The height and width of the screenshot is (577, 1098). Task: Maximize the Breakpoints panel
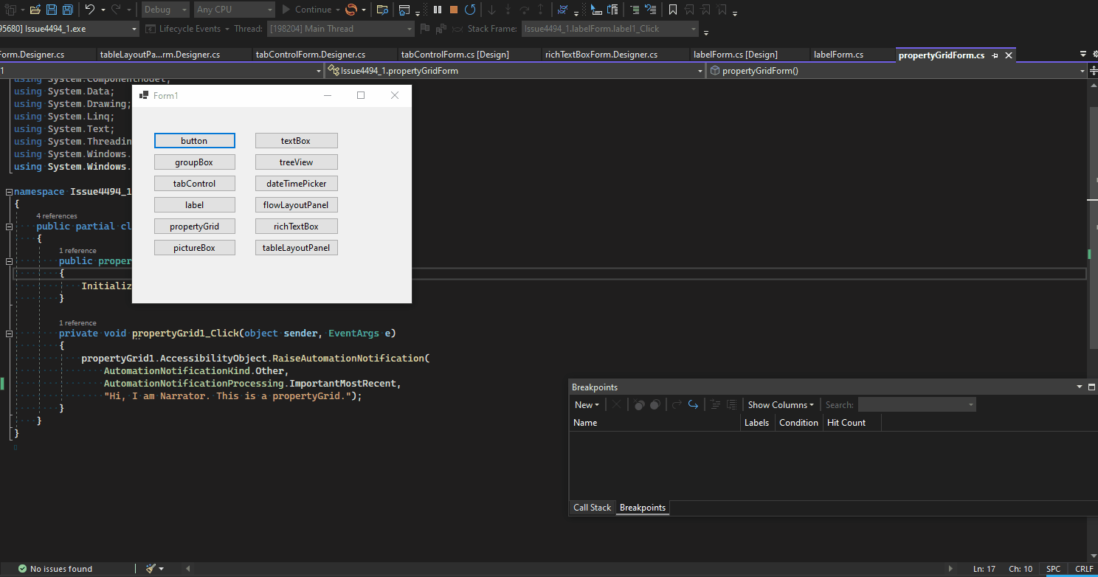pos(1091,387)
